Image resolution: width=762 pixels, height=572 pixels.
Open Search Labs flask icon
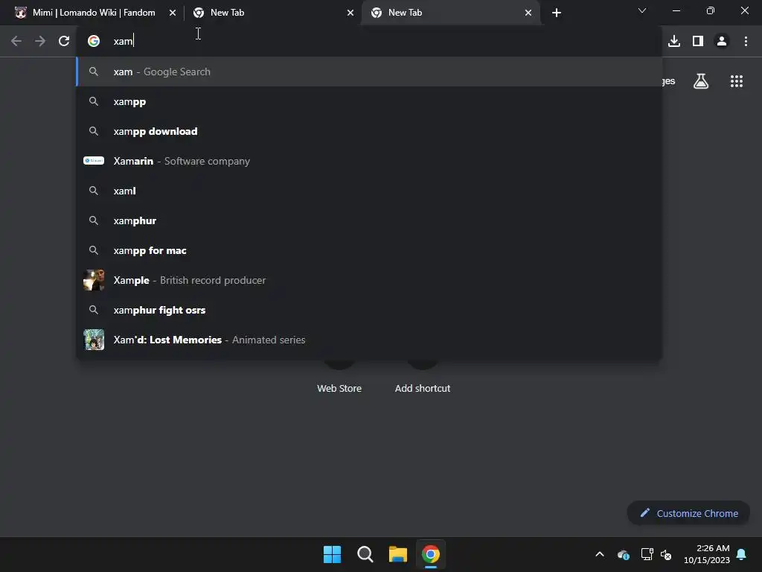701,81
